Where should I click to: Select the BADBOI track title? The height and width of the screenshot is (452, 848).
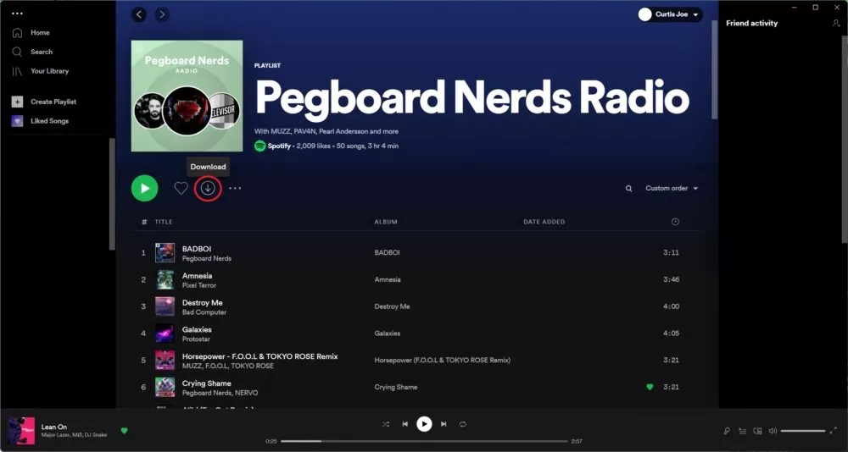pos(197,249)
